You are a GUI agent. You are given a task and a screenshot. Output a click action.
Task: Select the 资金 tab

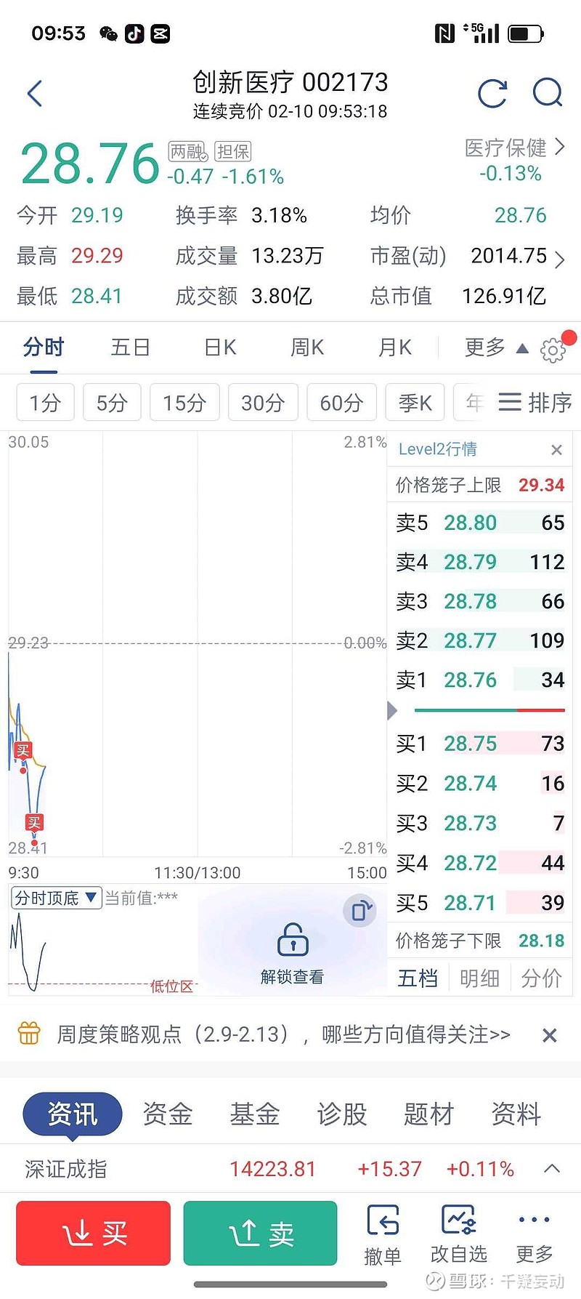point(168,1114)
